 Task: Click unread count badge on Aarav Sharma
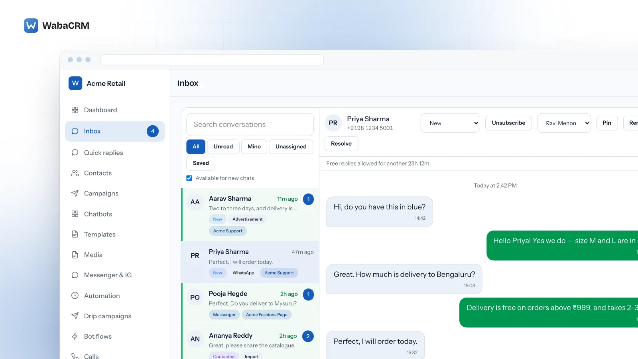click(308, 199)
